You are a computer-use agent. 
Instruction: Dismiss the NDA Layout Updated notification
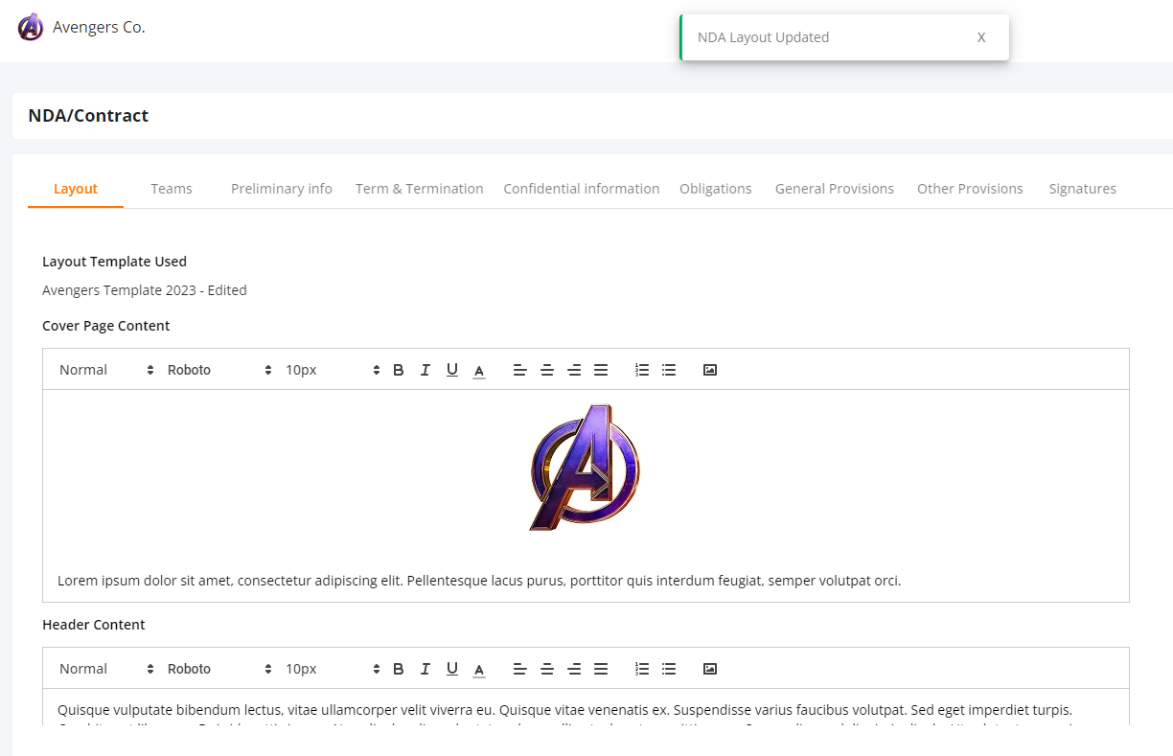click(x=981, y=37)
